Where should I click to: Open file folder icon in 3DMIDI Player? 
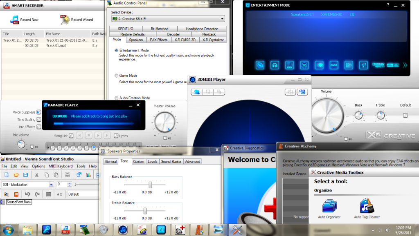[197, 92]
